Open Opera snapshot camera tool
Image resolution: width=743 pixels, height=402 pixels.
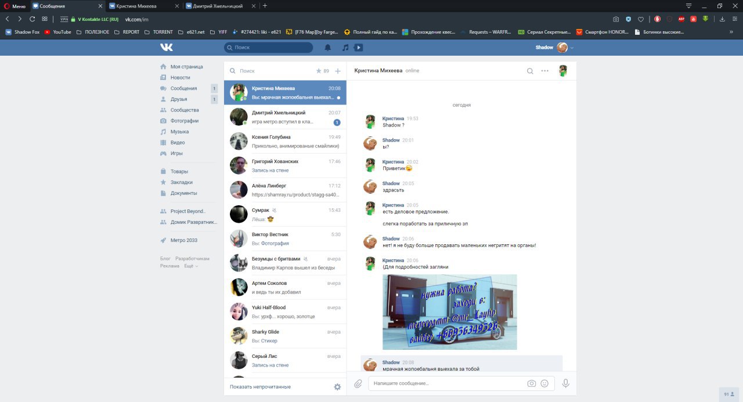(x=616, y=19)
